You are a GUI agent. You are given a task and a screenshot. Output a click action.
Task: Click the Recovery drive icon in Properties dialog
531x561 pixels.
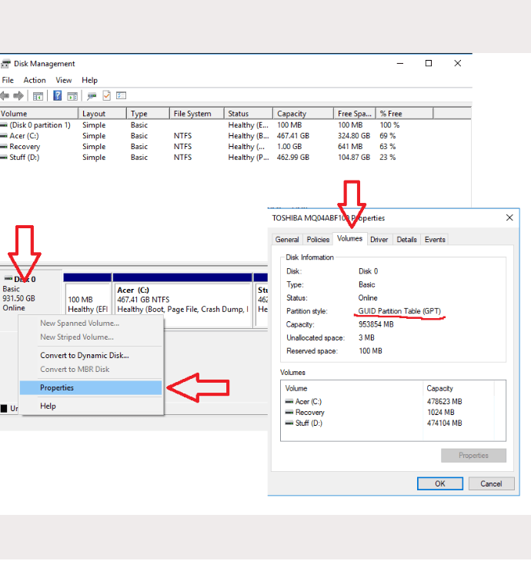pos(289,413)
